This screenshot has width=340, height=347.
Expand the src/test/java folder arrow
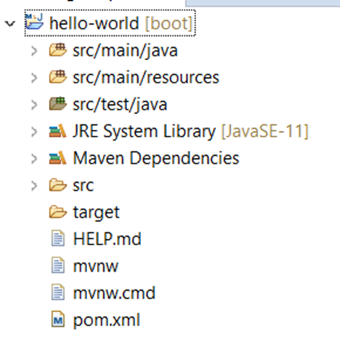click(34, 105)
